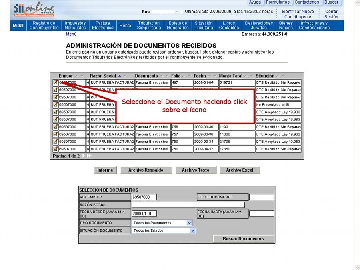Screen dimensions: 360x270
Task: Click Emisor column header link
Action: [66, 76]
